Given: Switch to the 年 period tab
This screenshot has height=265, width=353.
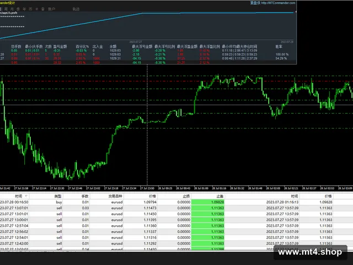Looking at the screenshot, I should (x=24, y=9).
